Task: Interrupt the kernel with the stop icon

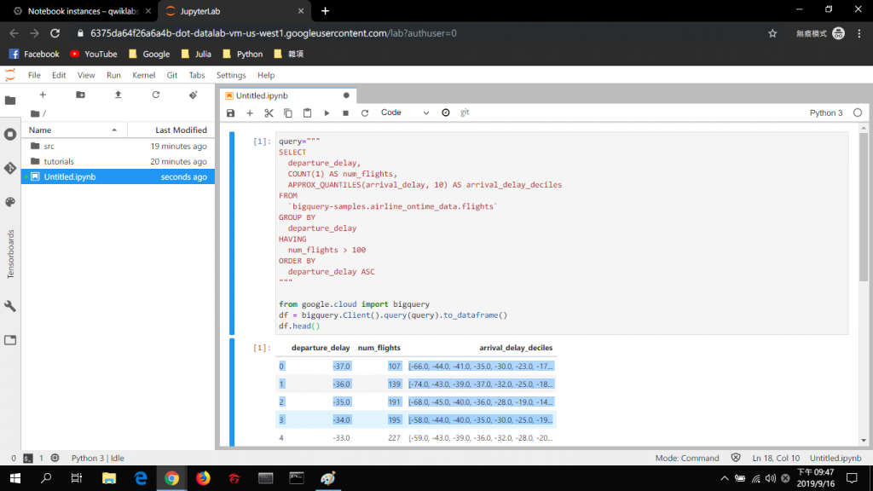Action: pyautogui.click(x=345, y=113)
